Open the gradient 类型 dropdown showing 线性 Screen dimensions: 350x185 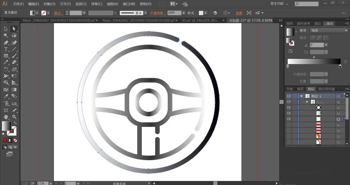pyautogui.click(x=329, y=30)
